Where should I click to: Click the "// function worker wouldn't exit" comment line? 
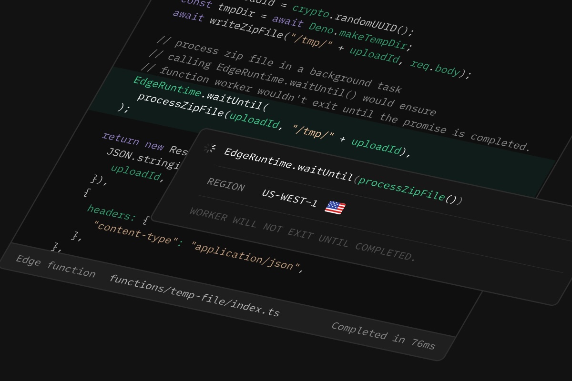[x=335, y=107]
